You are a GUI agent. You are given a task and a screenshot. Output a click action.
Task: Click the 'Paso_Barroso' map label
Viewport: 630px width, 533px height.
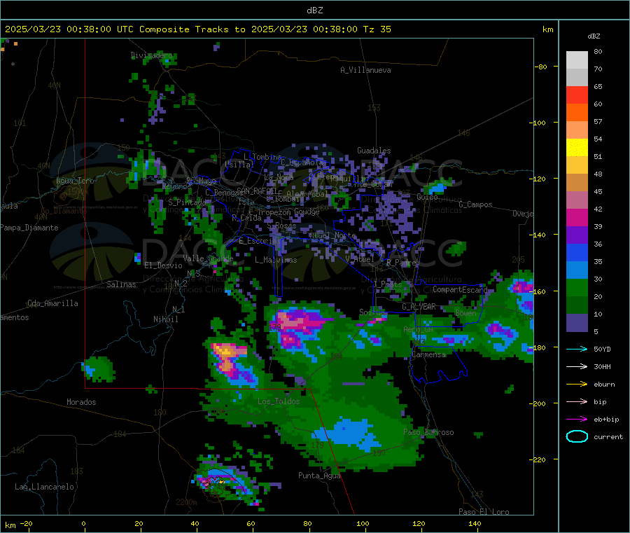(428, 432)
